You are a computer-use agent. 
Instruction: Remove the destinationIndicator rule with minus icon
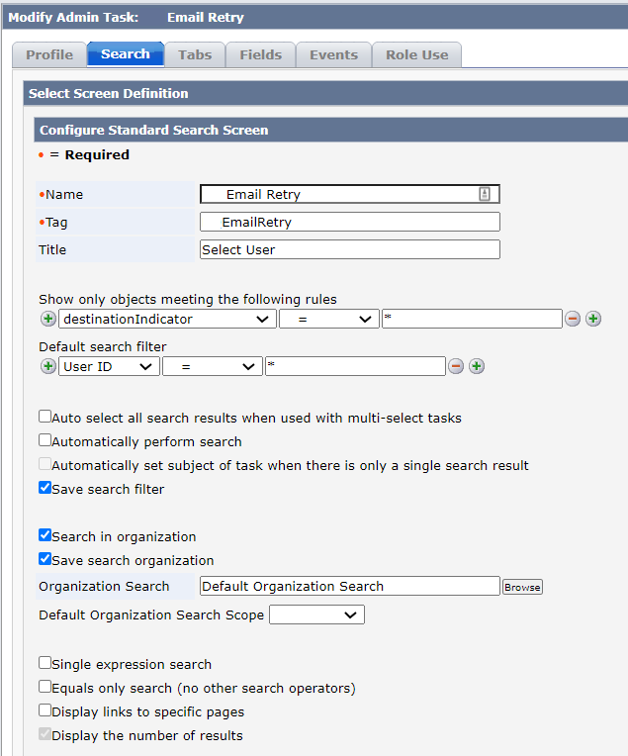pos(573,319)
